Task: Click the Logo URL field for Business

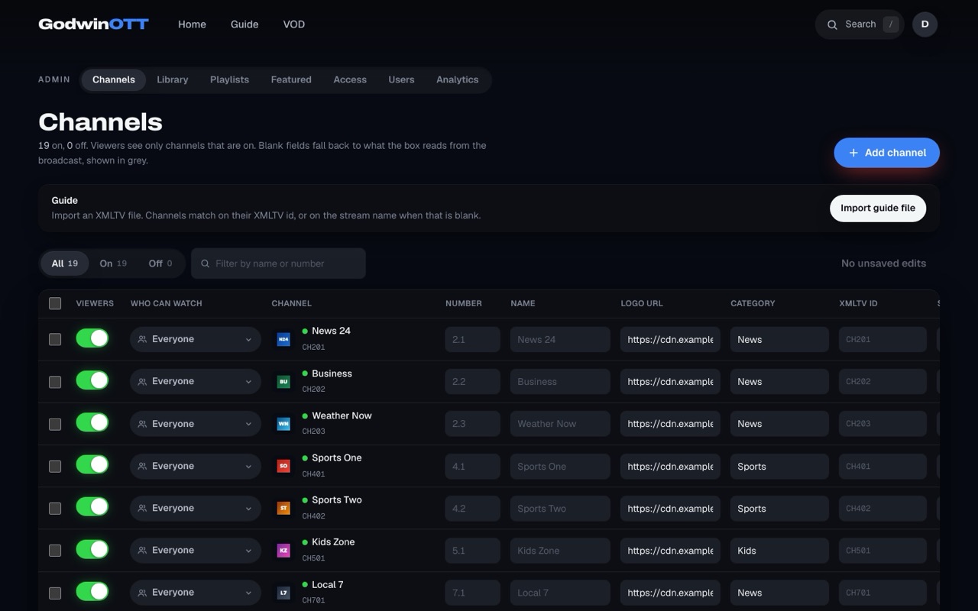Action: [x=670, y=381]
